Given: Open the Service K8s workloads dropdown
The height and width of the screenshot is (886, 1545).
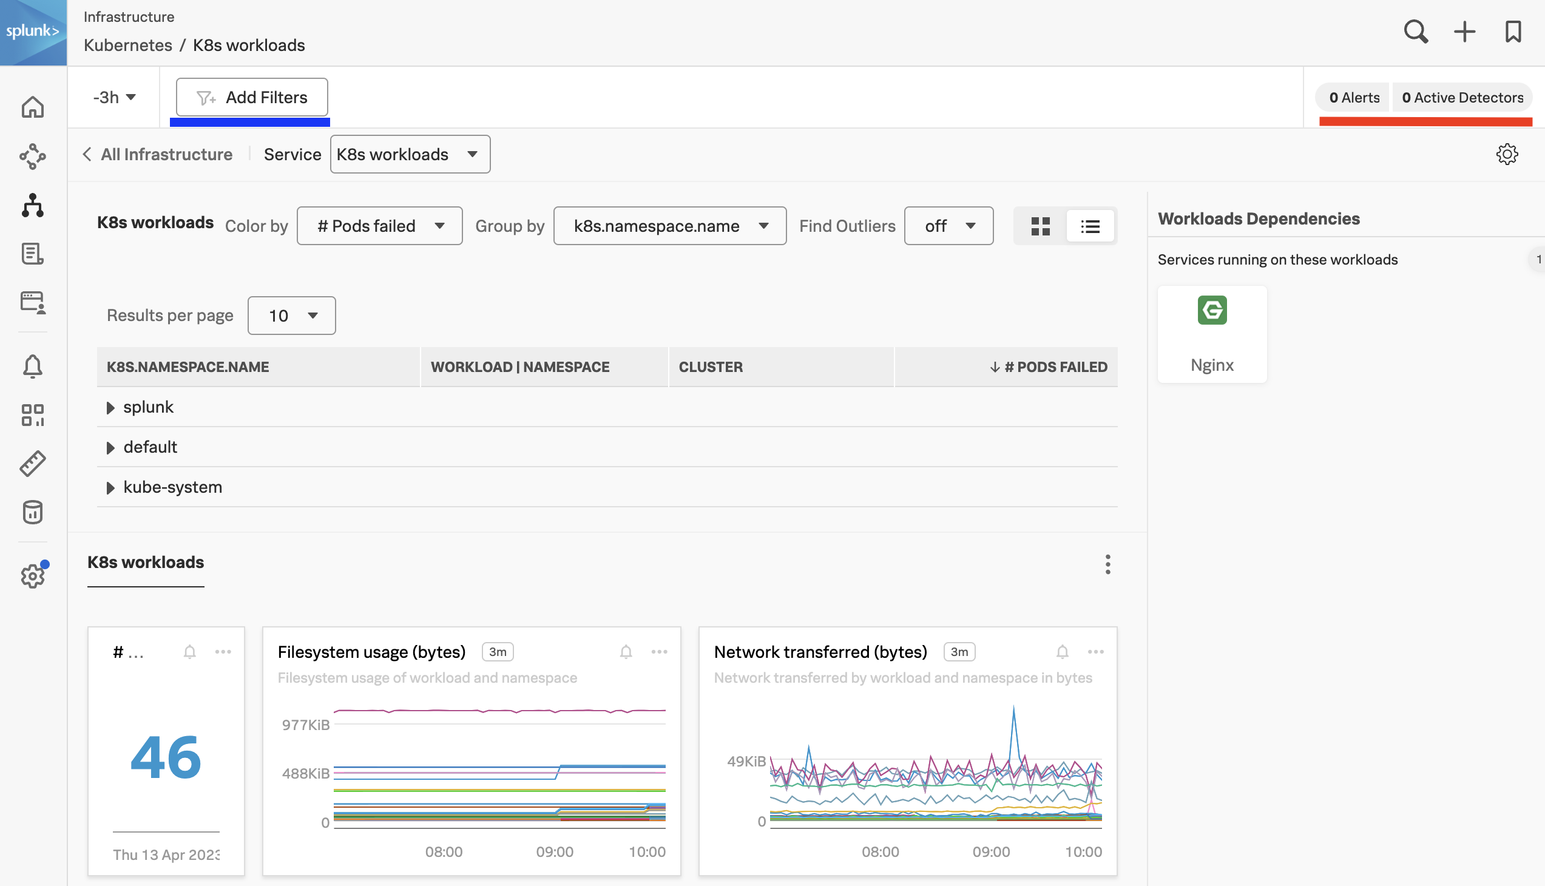Looking at the screenshot, I should 410,155.
